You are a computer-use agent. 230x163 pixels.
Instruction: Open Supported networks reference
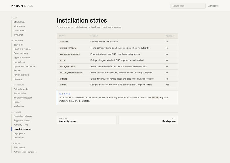23,116
